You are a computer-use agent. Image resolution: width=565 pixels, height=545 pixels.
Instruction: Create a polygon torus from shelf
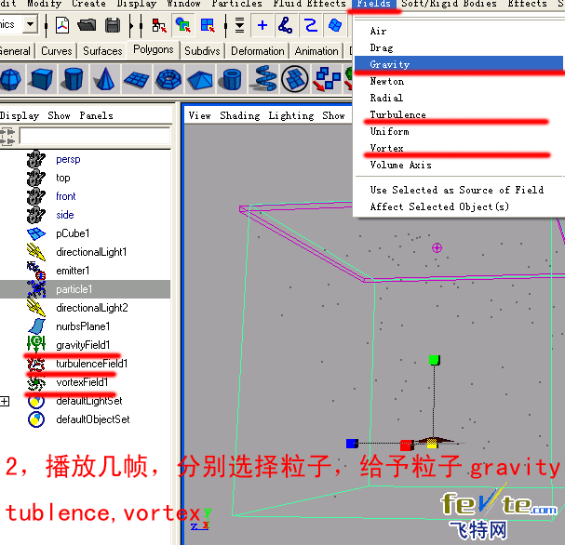coord(168,79)
